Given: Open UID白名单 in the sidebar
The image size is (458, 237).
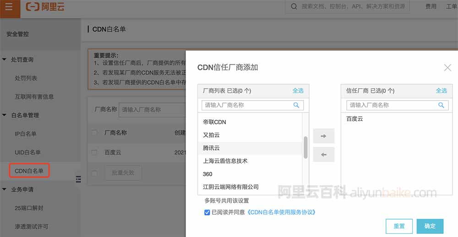Looking at the screenshot, I should (27, 152).
